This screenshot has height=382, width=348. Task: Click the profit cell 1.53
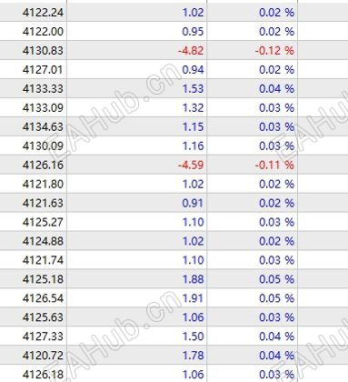(x=193, y=89)
